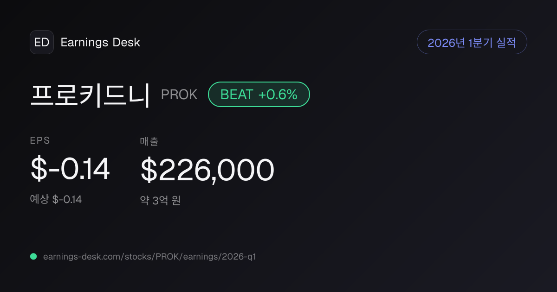Click the 약 3억 원 conversion text

coord(160,200)
